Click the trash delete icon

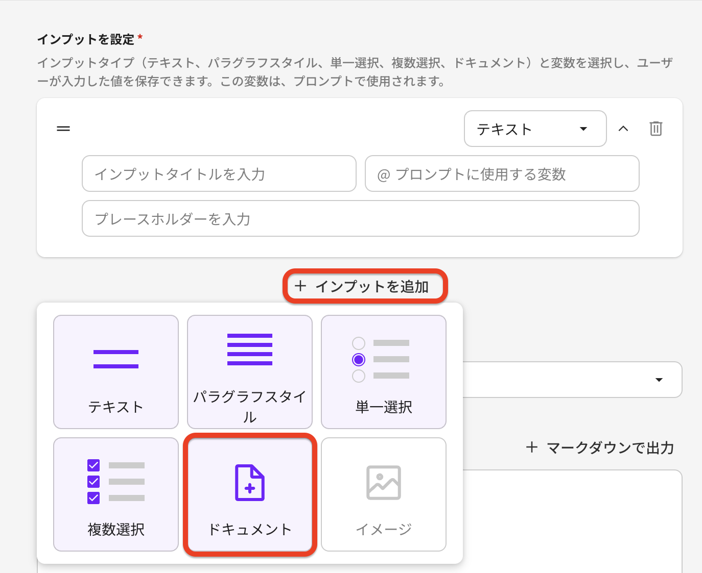[656, 129]
